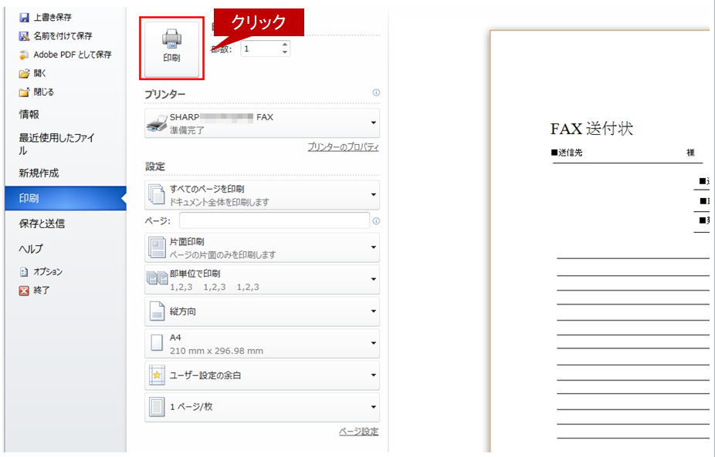
Task: Open 最近使用したファイル menu item
Action: click(56, 144)
